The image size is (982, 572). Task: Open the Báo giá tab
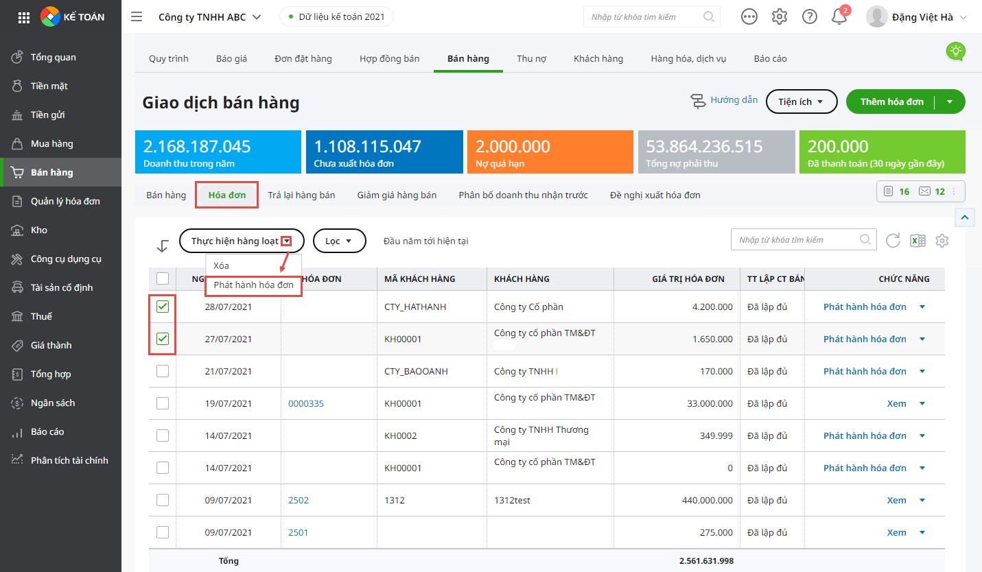(231, 58)
